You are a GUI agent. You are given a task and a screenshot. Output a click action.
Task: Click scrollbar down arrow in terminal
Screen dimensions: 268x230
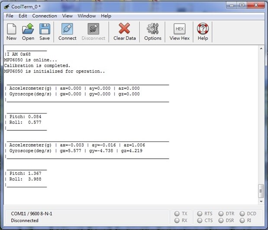261,202
